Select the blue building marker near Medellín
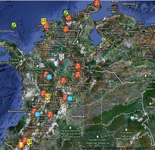The width and height of the screenshot is (155, 150). point(49,77)
